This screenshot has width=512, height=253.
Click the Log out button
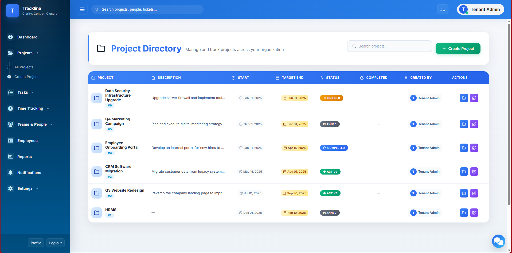tap(55, 243)
